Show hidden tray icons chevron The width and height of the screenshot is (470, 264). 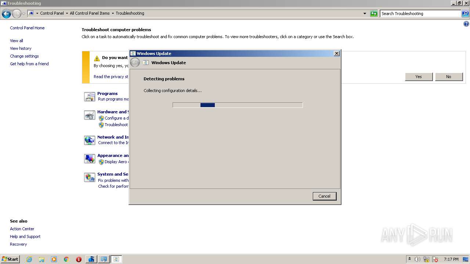[x=410, y=259]
